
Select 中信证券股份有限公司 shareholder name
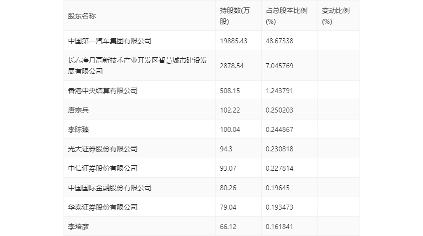[103, 168]
